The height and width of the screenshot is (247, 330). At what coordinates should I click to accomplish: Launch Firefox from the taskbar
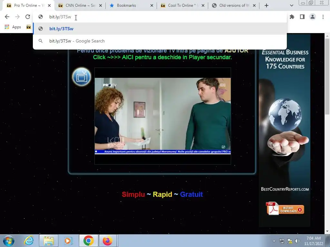pyautogui.click(x=108, y=241)
